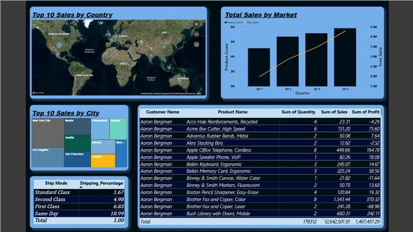Select the First Class row
This screenshot has height=232, width=413.
click(x=79, y=206)
